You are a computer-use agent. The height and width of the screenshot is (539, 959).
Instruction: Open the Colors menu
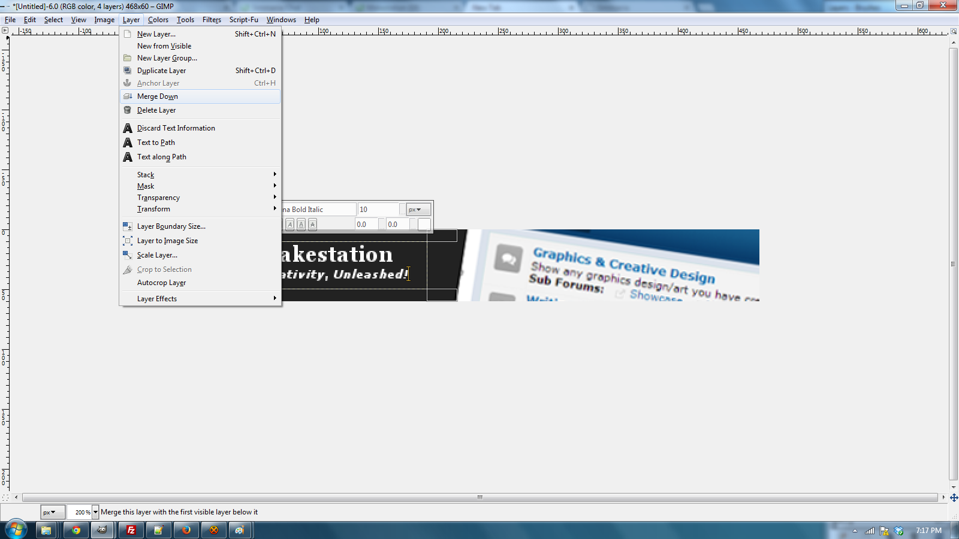click(x=158, y=20)
